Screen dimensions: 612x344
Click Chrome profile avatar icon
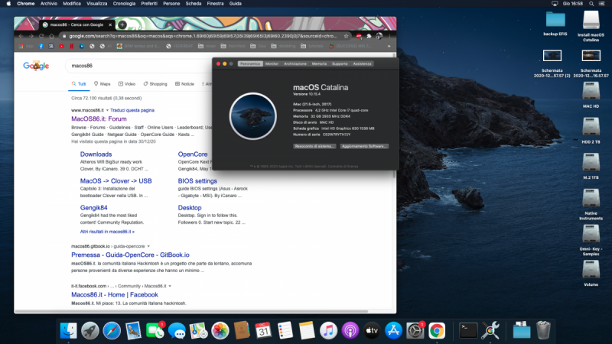click(379, 36)
